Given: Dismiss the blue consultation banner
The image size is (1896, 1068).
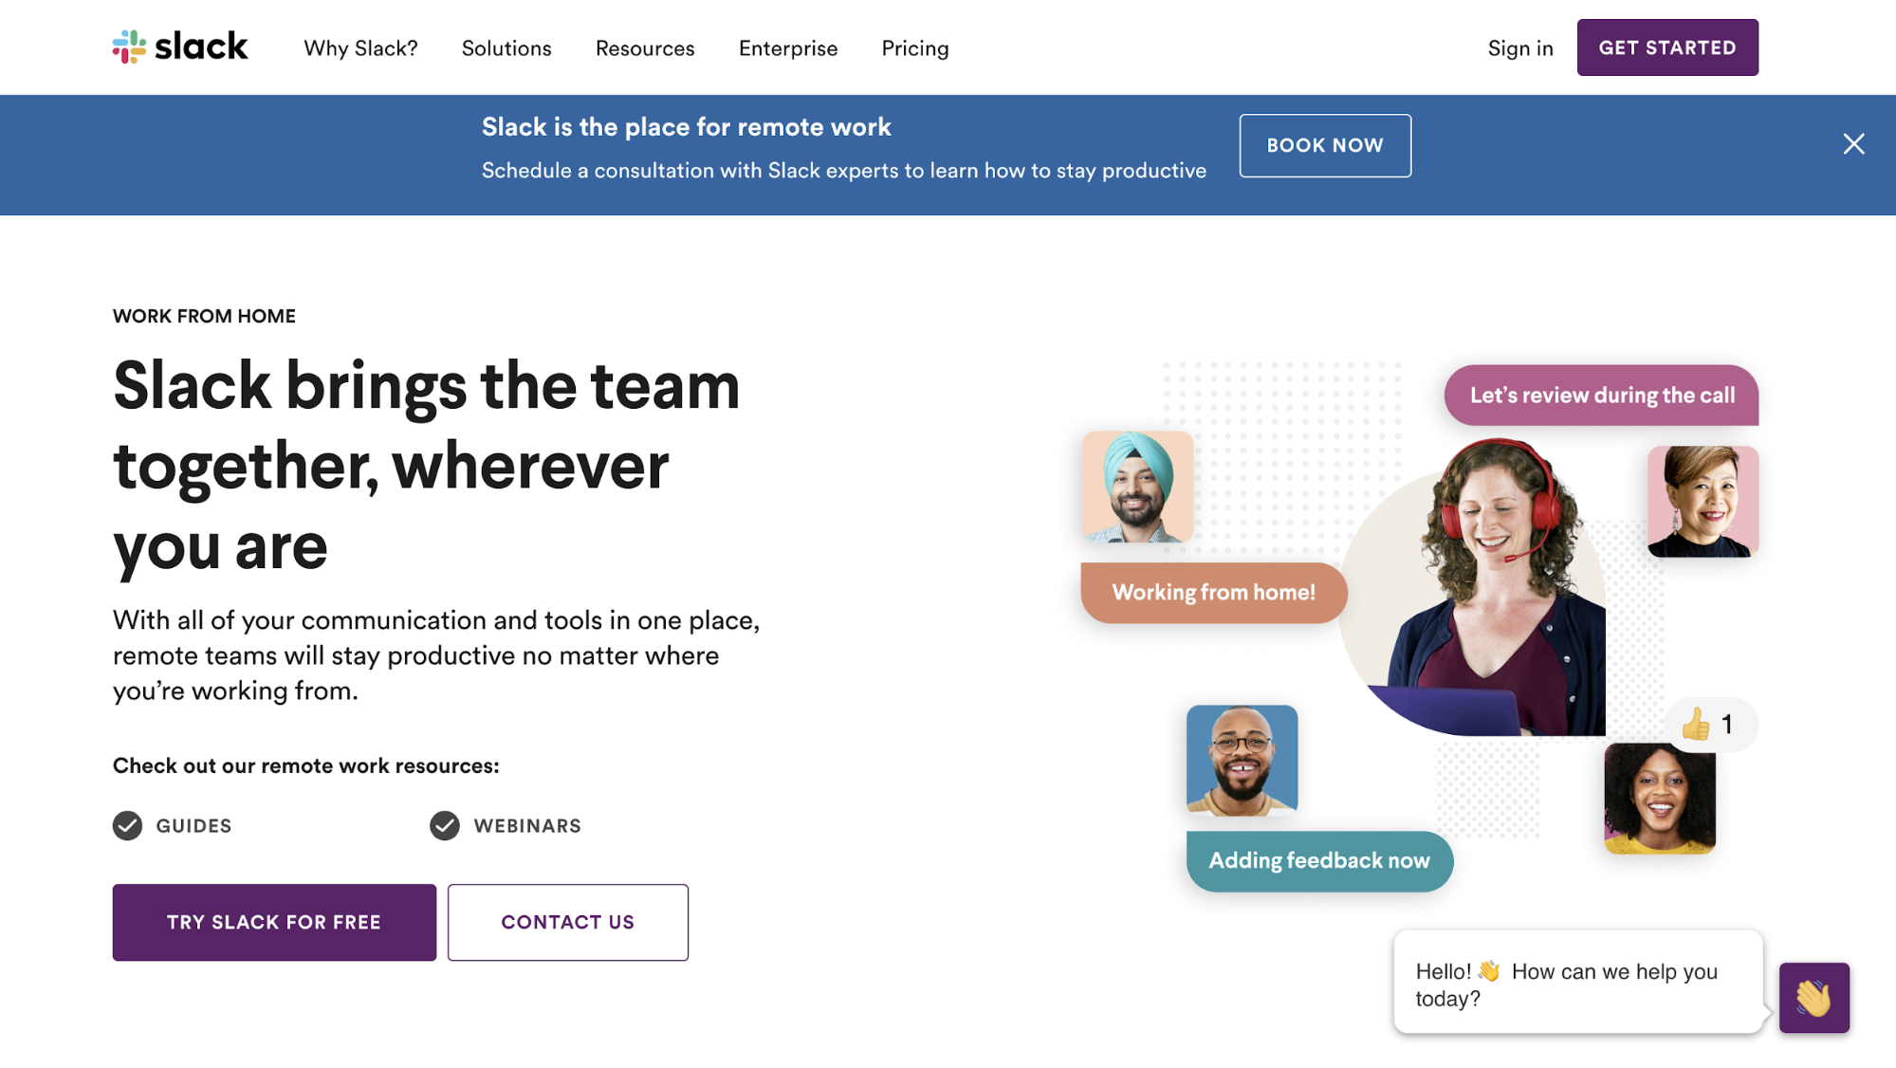Looking at the screenshot, I should pyautogui.click(x=1852, y=144).
